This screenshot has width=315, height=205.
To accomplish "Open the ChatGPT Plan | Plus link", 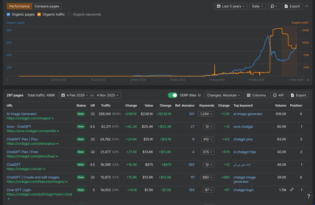I will [22, 139].
